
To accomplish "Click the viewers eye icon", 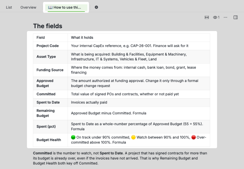I will point(215,17).
